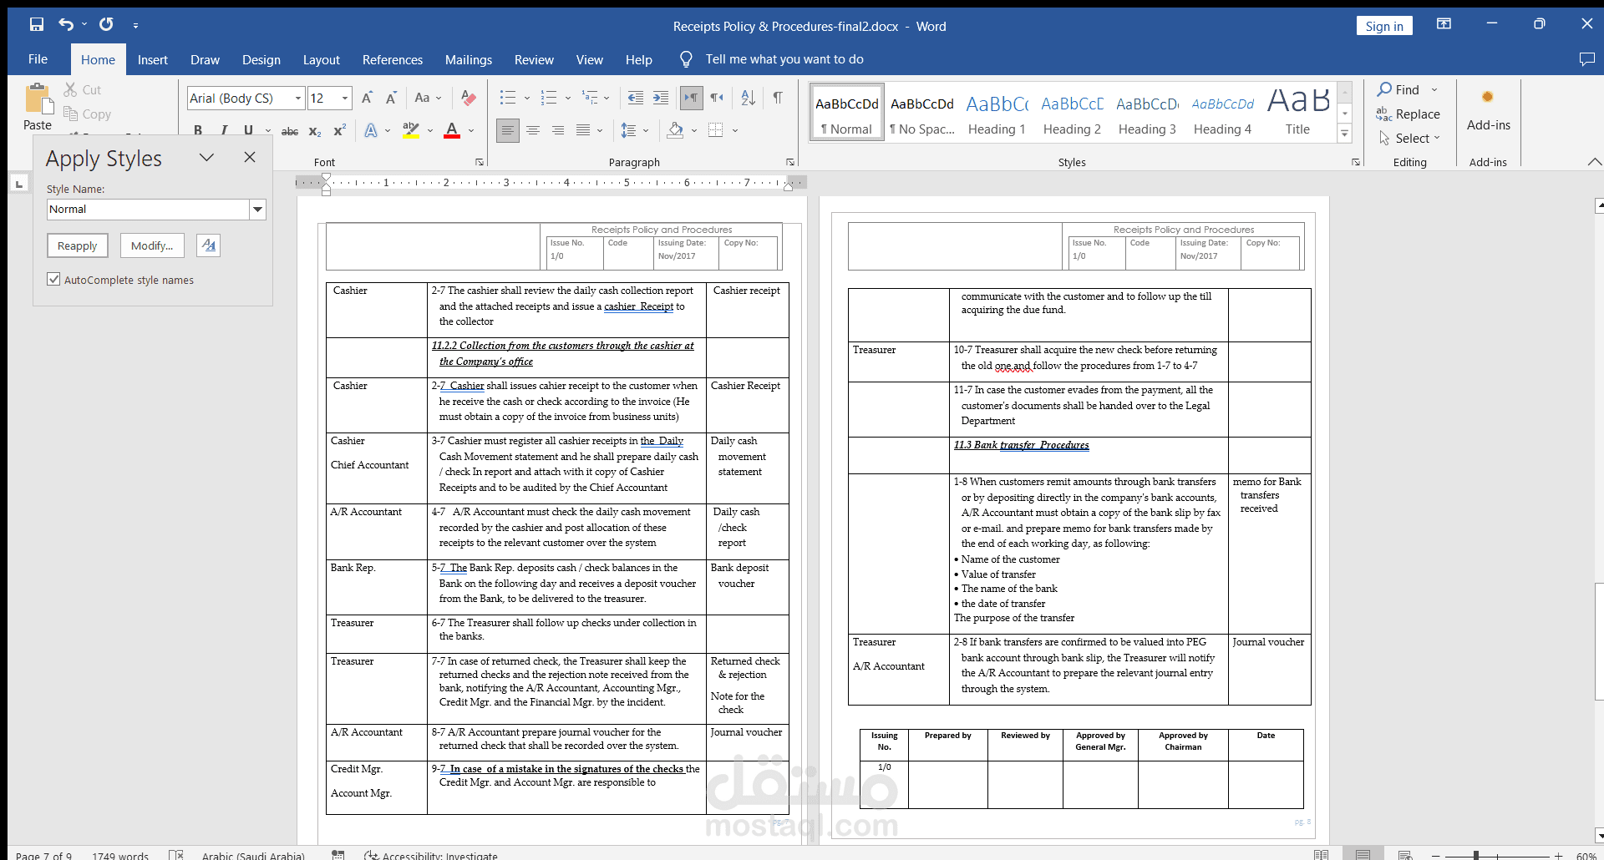Apply a multilevel list
This screenshot has height=860, width=1604.
click(x=590, y=99)
